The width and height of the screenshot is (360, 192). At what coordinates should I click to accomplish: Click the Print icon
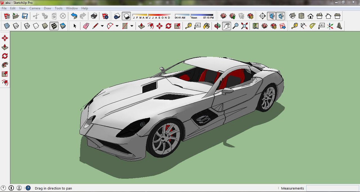pyautogui.click(x=94, y=16)
